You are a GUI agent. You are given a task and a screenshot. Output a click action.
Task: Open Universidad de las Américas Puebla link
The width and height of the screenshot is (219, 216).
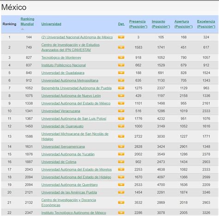click(69, 192)
